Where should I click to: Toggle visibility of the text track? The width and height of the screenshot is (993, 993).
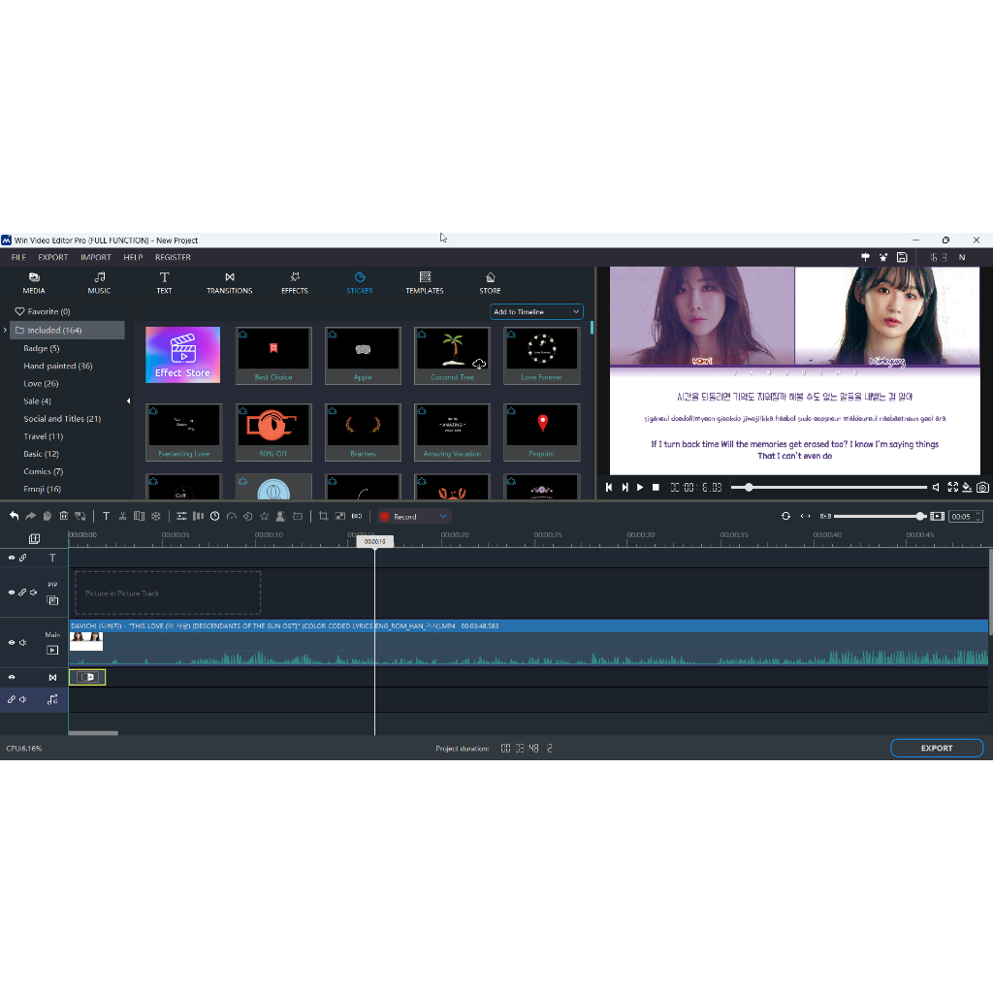(x=12, y=558)
